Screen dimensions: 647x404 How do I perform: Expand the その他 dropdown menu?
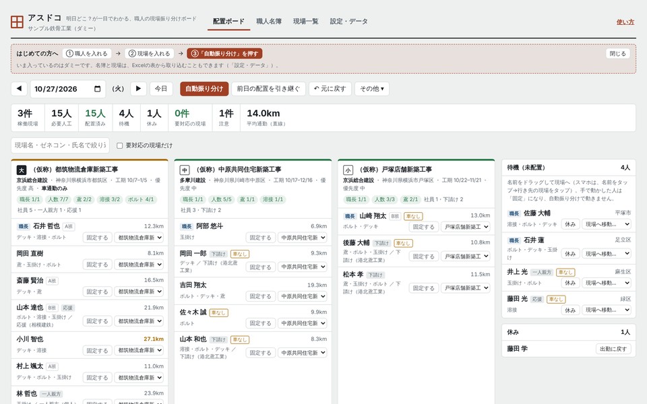[372, 89]
